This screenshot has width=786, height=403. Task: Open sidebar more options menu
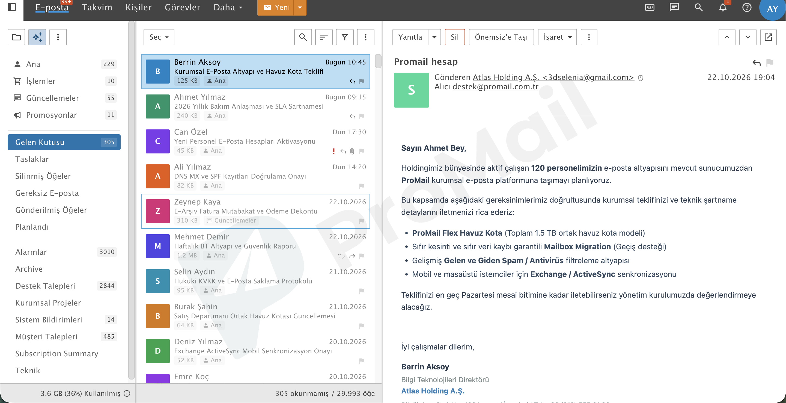pos(58,37)
